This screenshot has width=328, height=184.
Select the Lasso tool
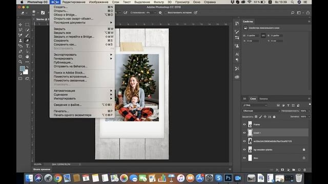[x=20, y=30]
